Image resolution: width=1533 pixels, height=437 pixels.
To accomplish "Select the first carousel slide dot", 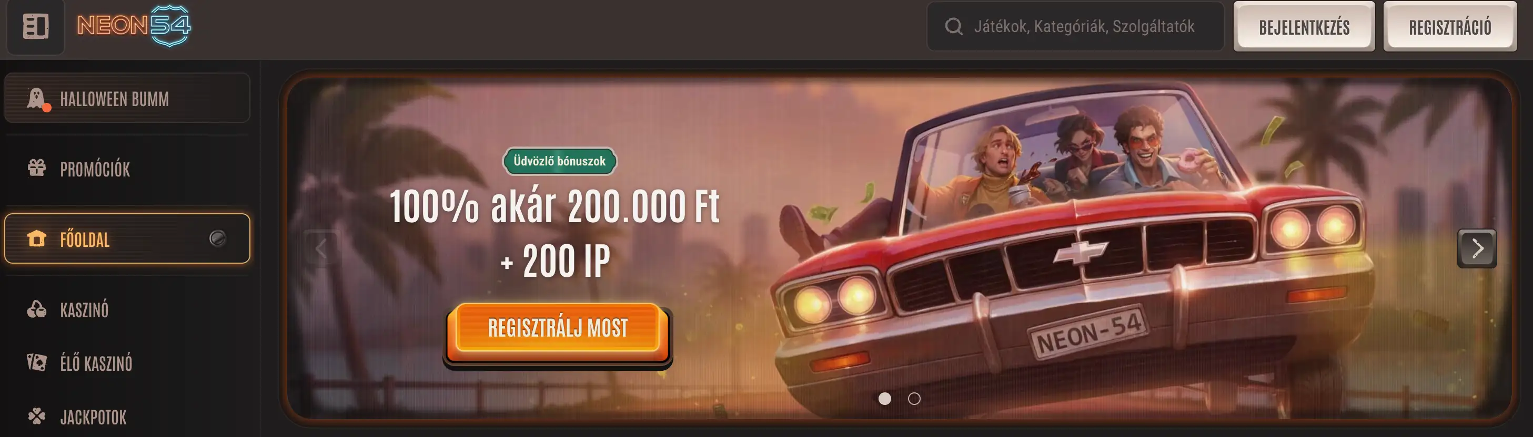I will click(x=885, y=398).
